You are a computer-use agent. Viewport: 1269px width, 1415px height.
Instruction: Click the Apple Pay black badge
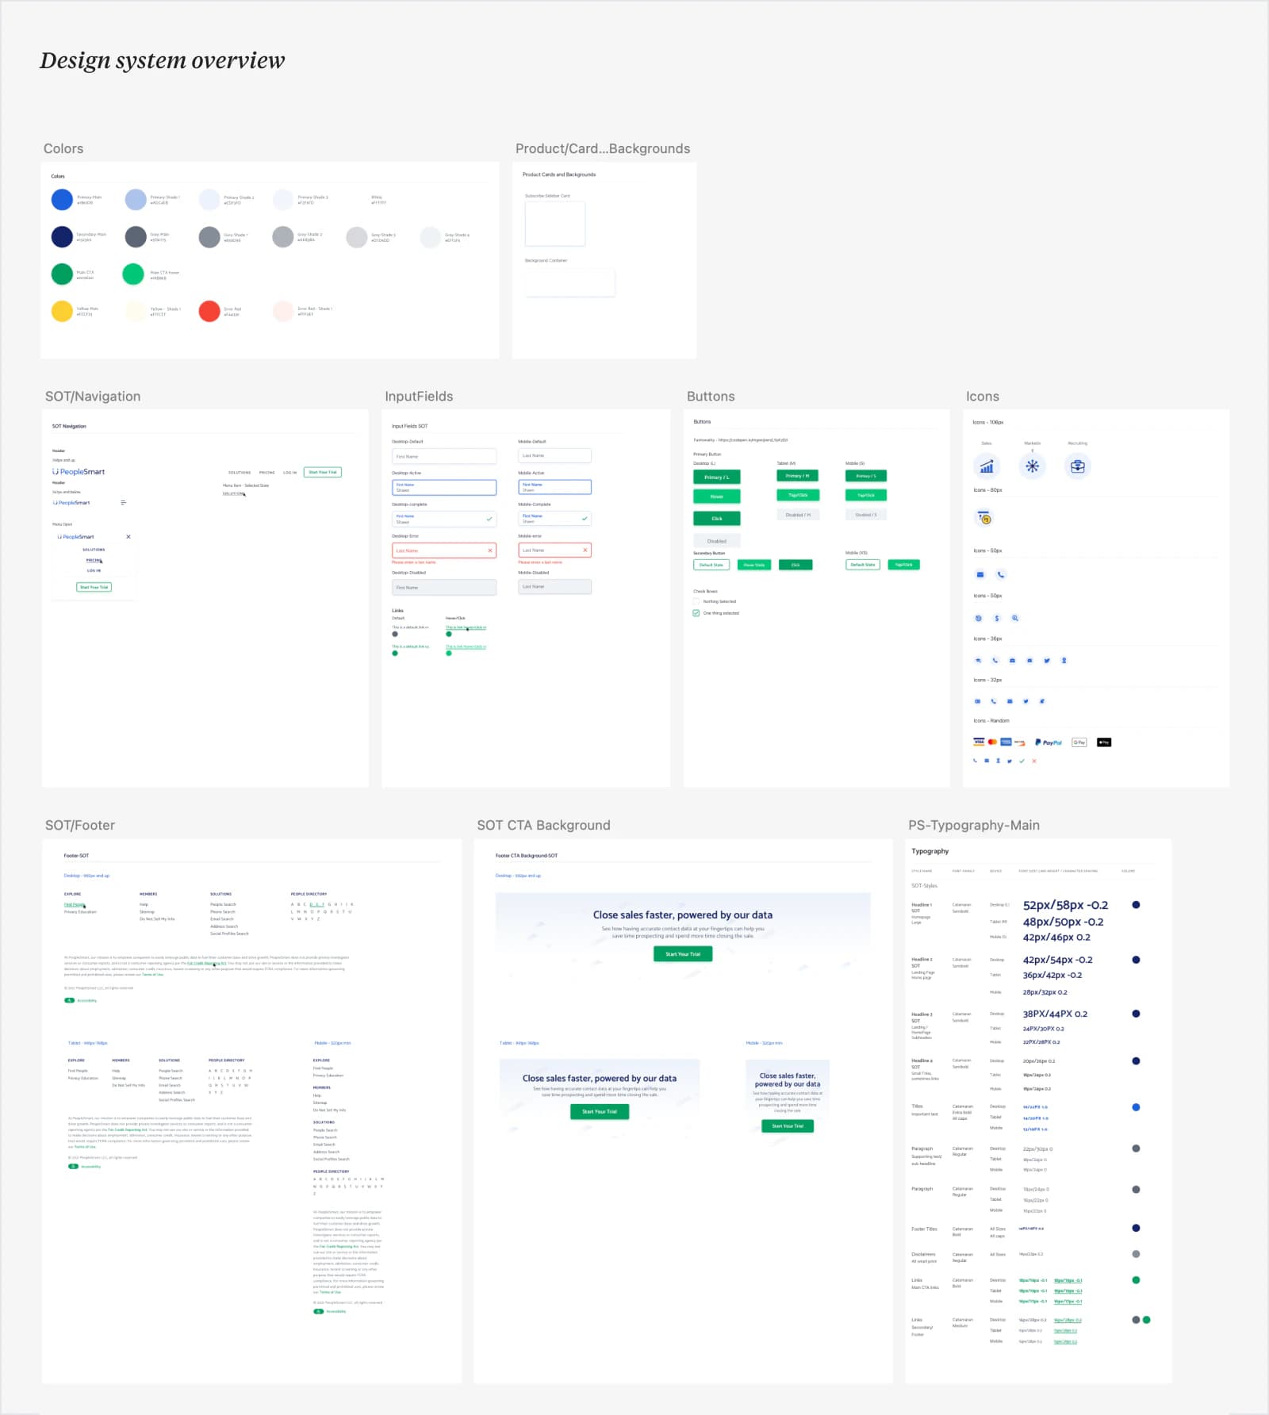1104,742
